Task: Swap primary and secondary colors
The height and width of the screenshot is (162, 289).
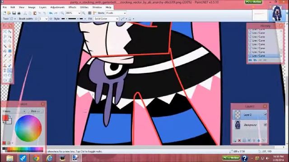Action: coord(10,117)
